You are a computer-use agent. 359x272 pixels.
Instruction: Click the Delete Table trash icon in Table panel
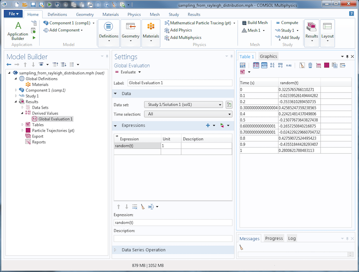click(310, 65)
